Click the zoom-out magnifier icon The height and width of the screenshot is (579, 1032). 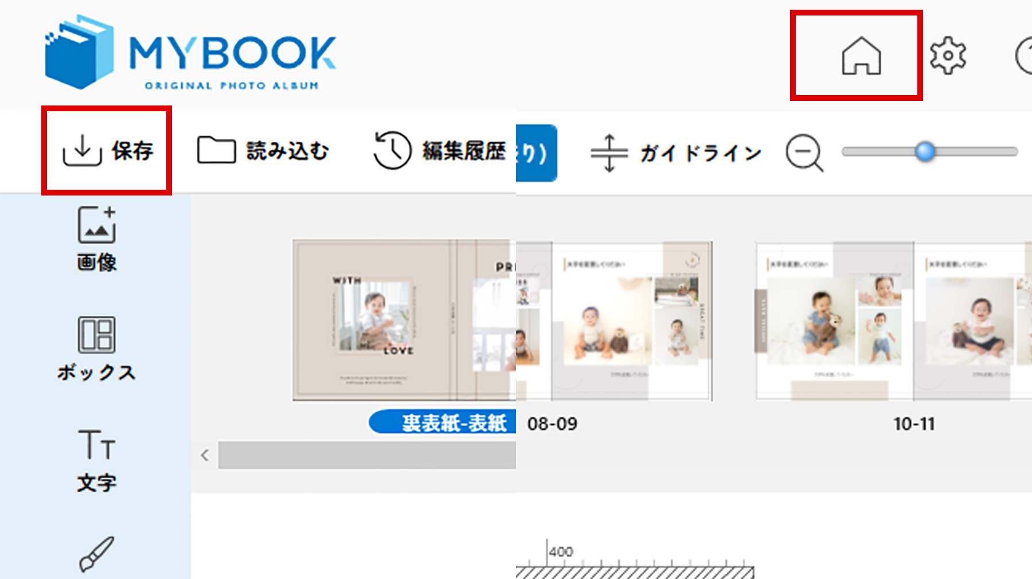[804, 153]
